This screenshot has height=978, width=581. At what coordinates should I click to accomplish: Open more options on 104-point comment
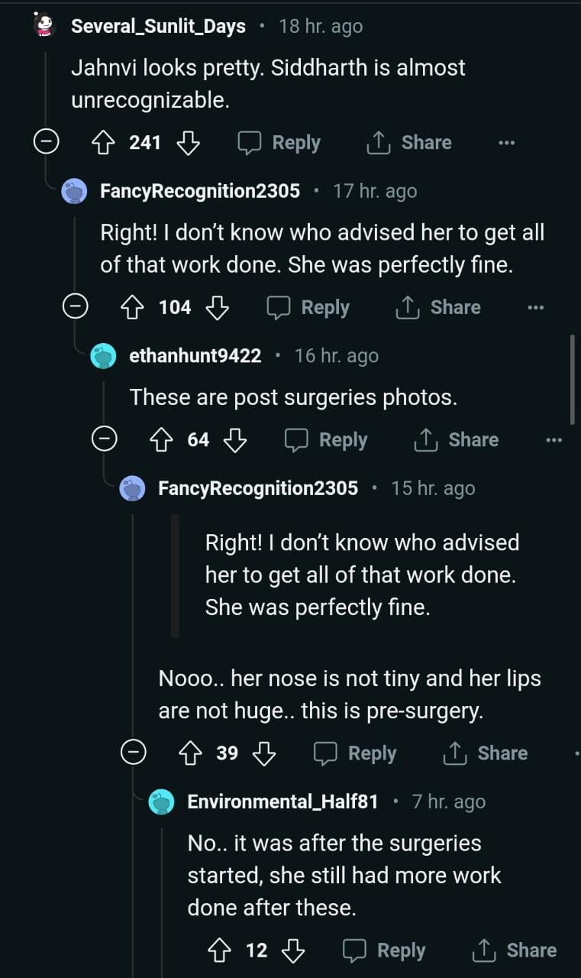coord(535,308)
